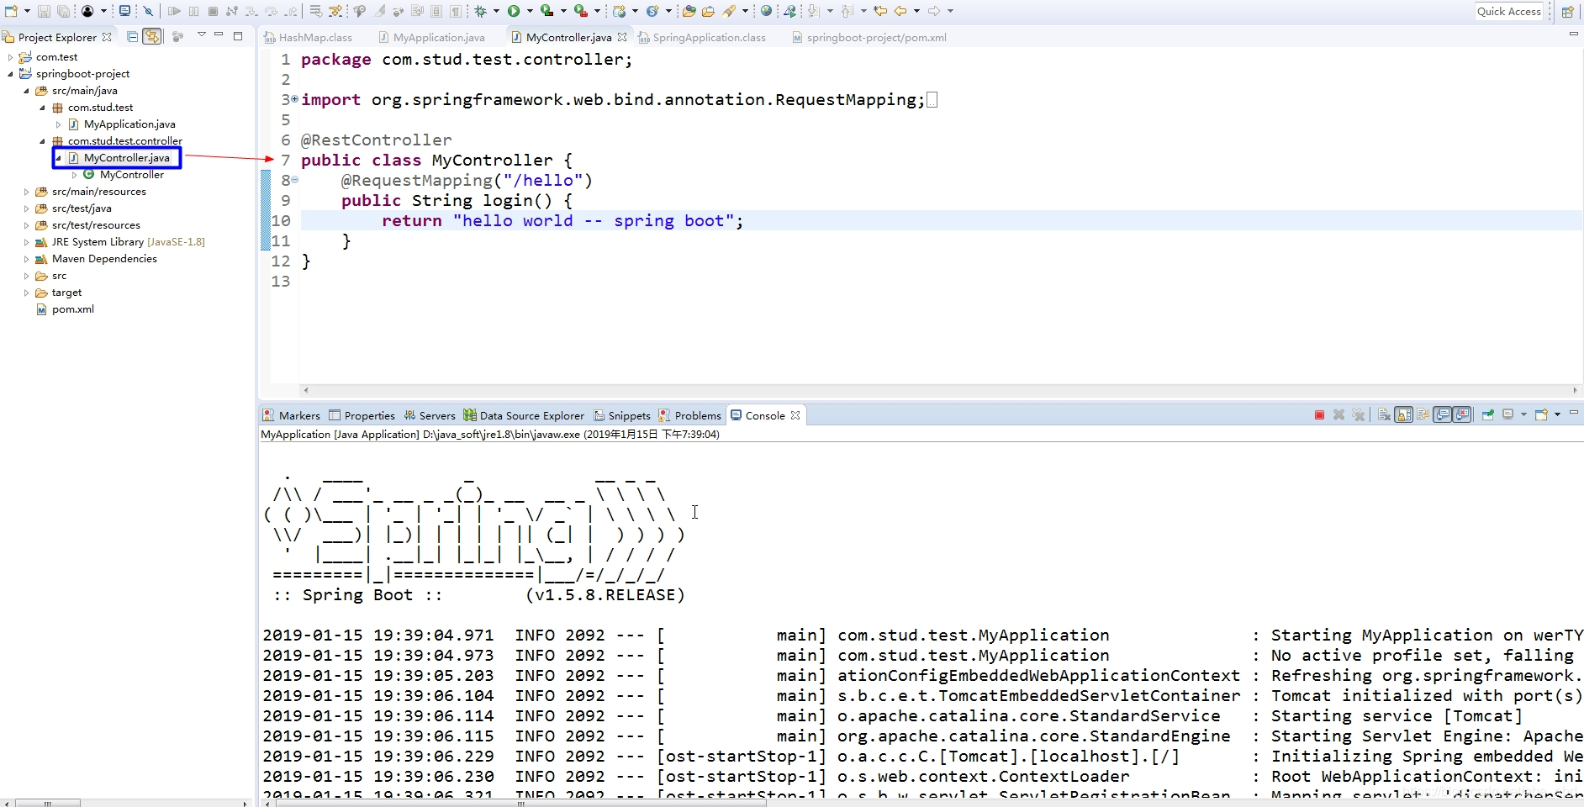Click Back navigation arrow icon
The width and height of the screenshot is (1584, 807).
tap(900, 11)
